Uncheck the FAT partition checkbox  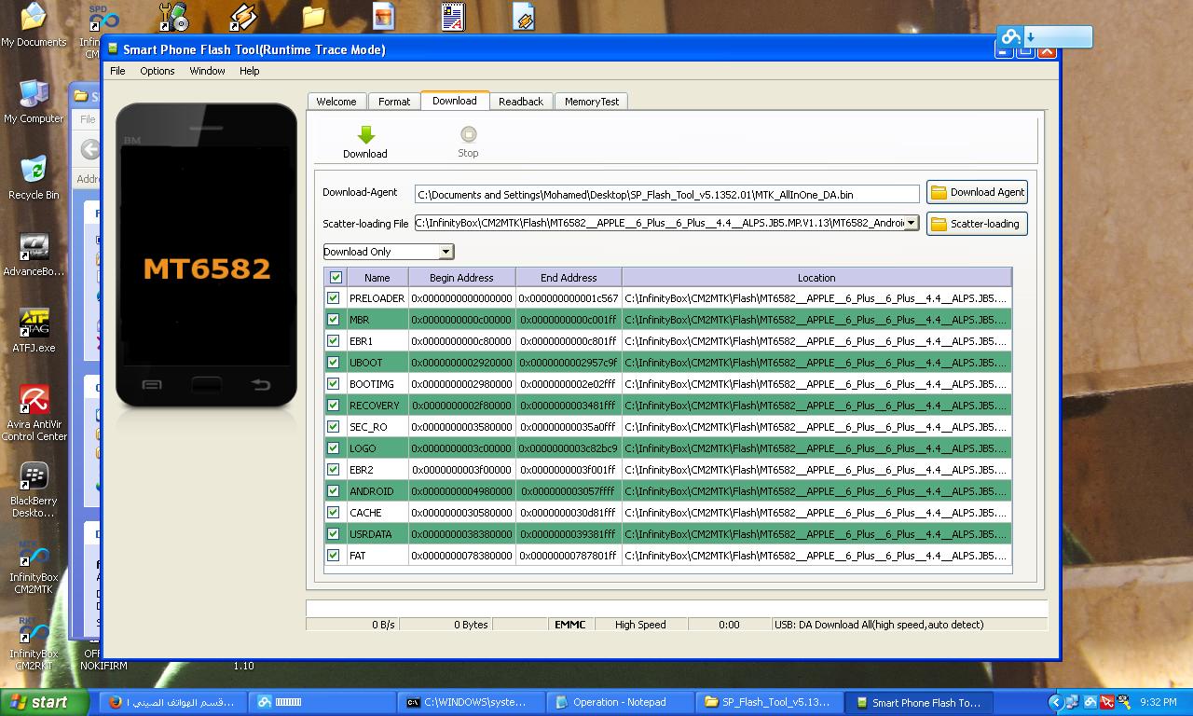pyautogui.click(x=333, y=556)
